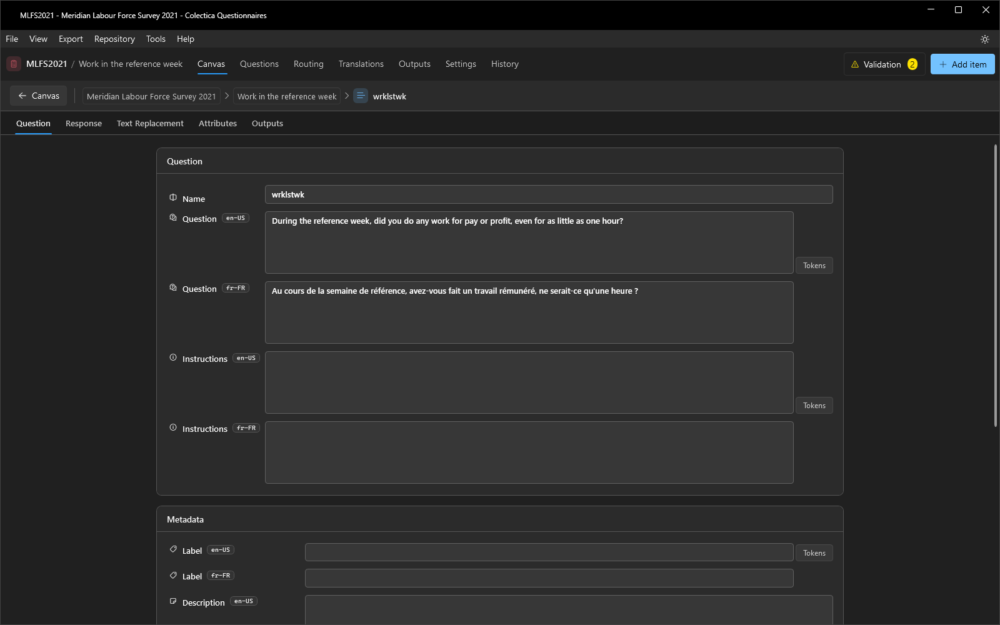The height and width of the screenshot is (625, 1000).
Task: Open the Tools menu
Action: 156,39
